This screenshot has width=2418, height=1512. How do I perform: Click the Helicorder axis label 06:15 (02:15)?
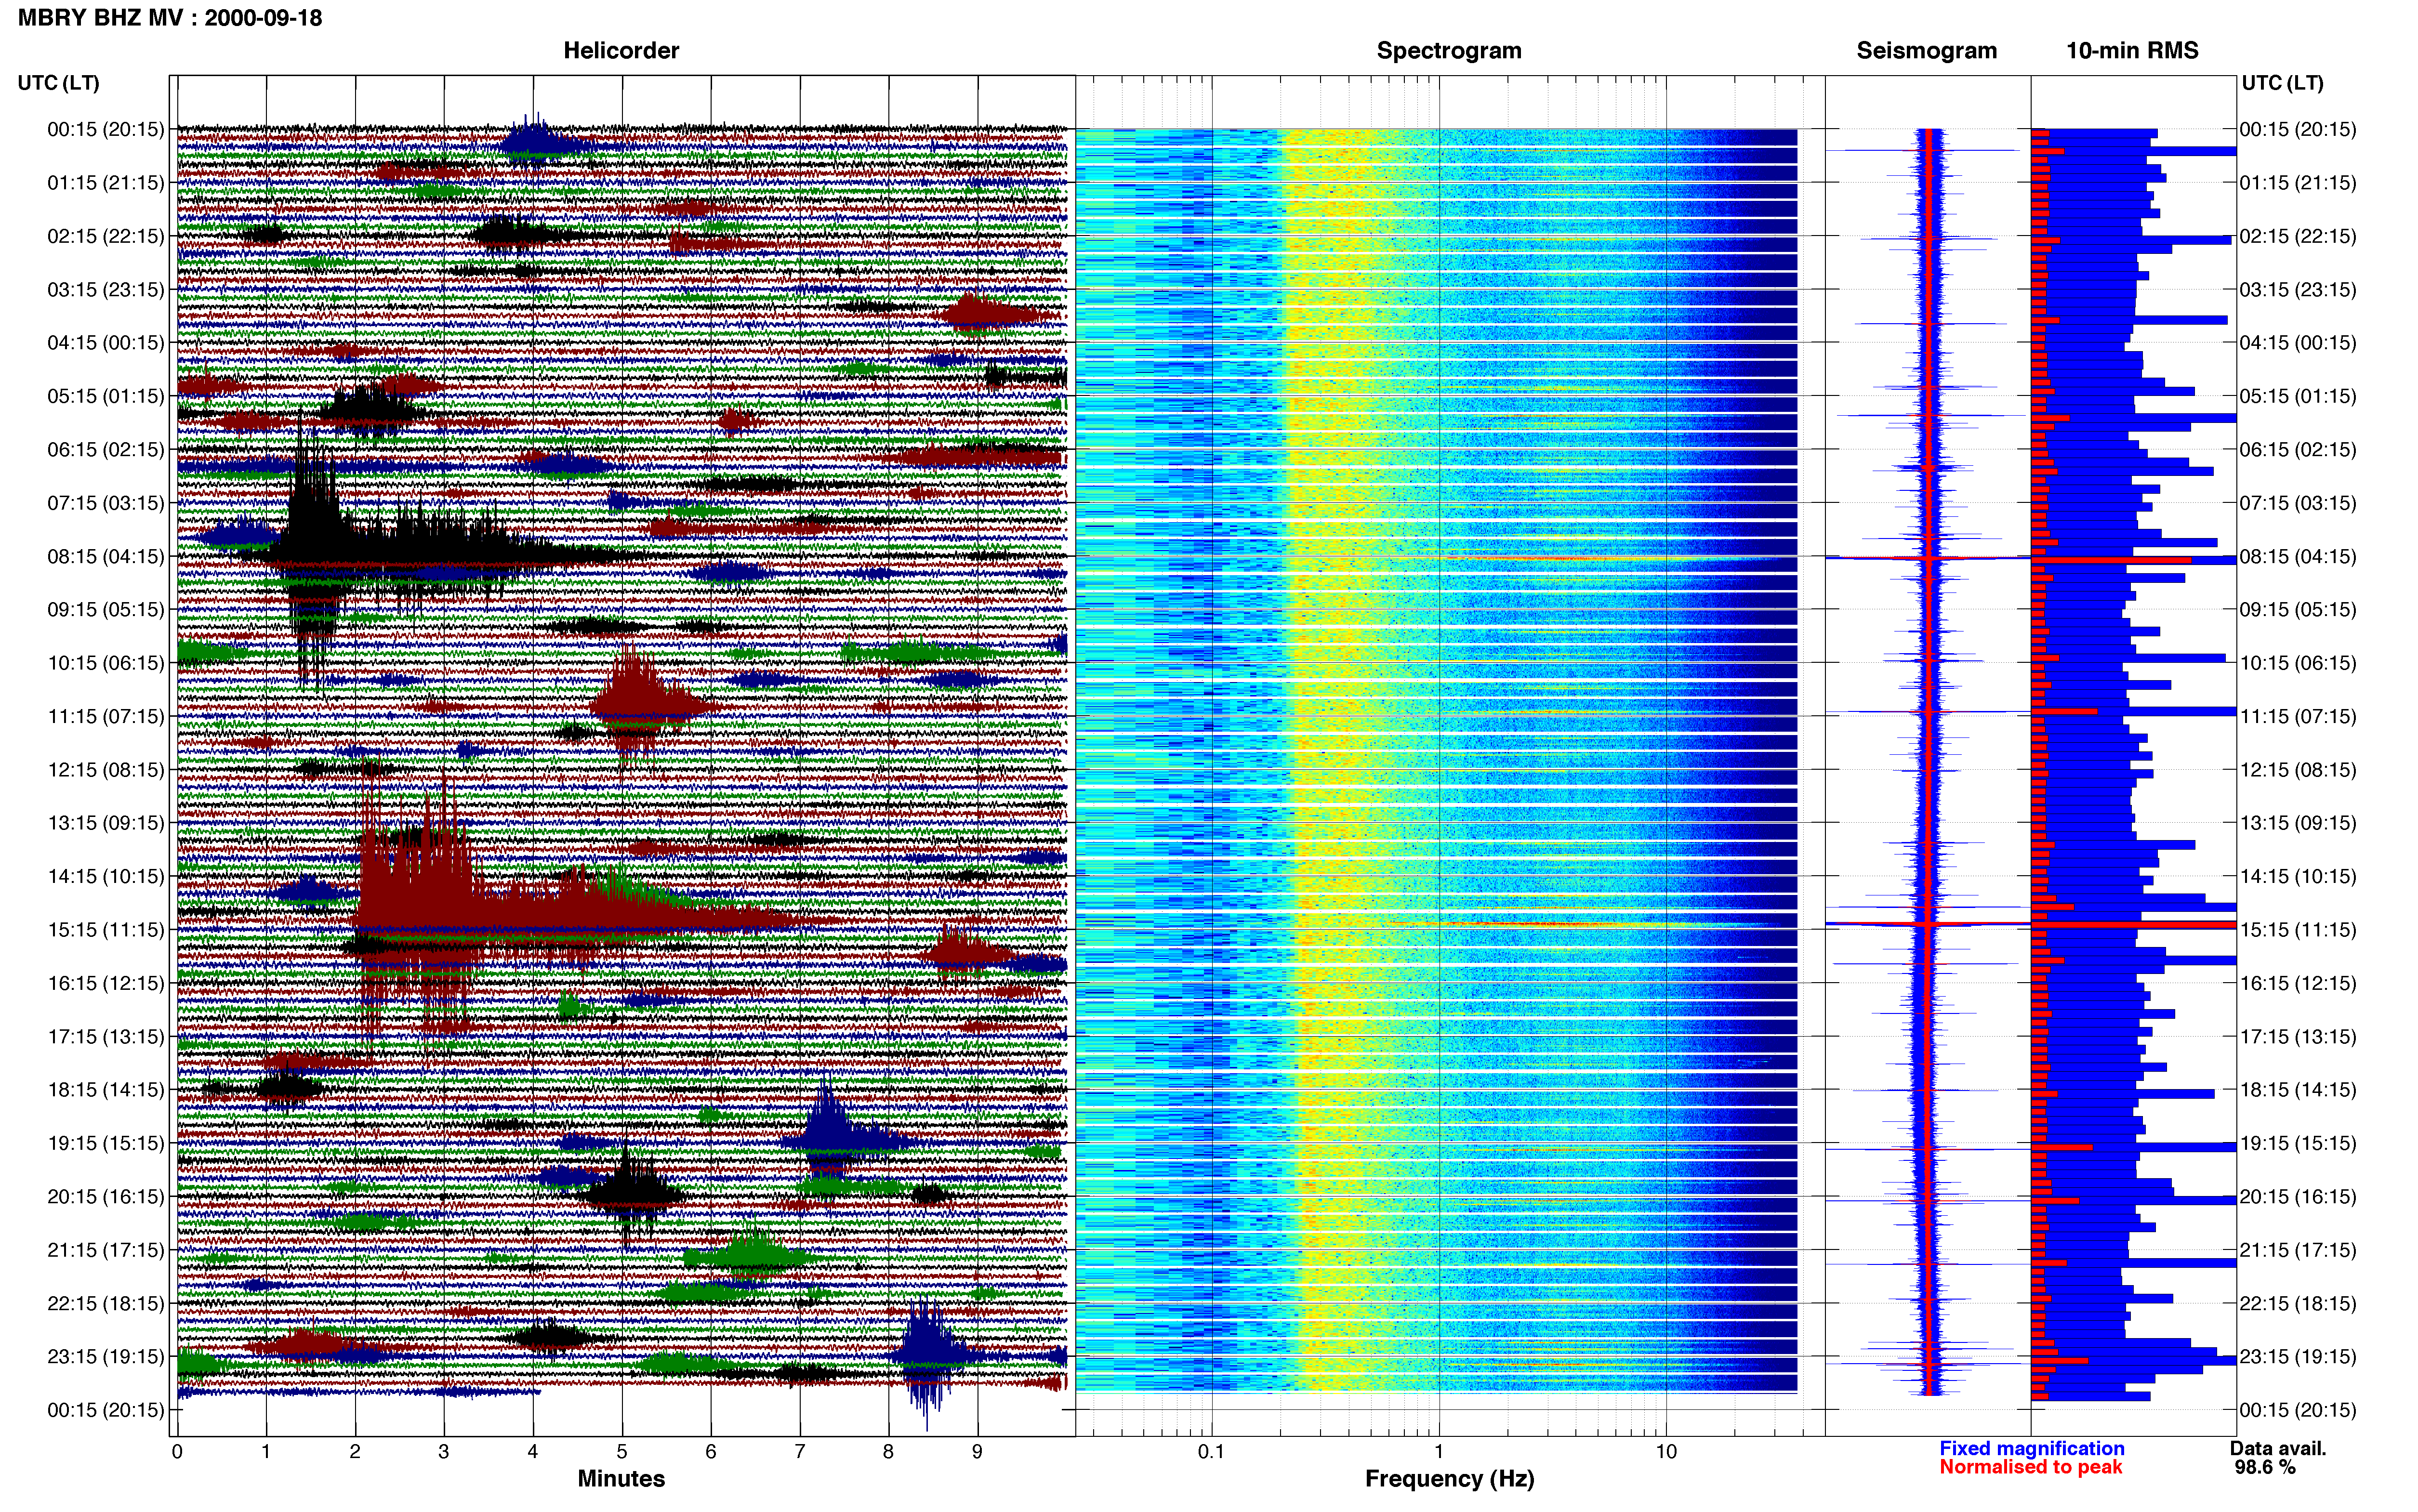(106, 449)
